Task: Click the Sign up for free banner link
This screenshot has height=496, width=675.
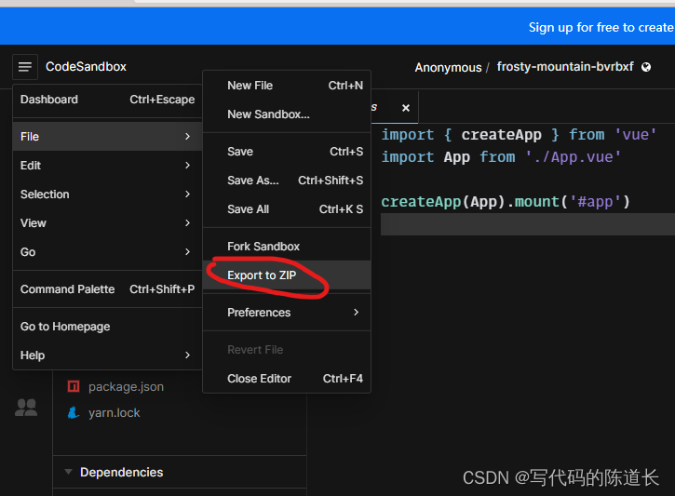Action: tap(601, 28)
